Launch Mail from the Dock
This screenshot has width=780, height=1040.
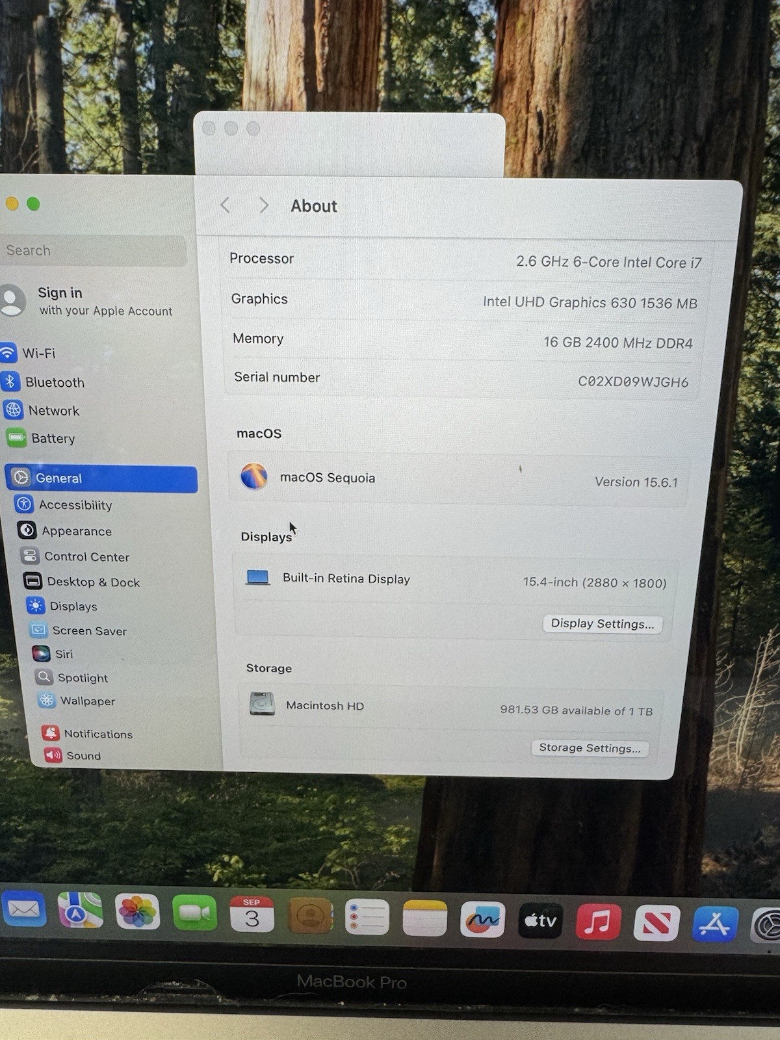pos(23,909)
